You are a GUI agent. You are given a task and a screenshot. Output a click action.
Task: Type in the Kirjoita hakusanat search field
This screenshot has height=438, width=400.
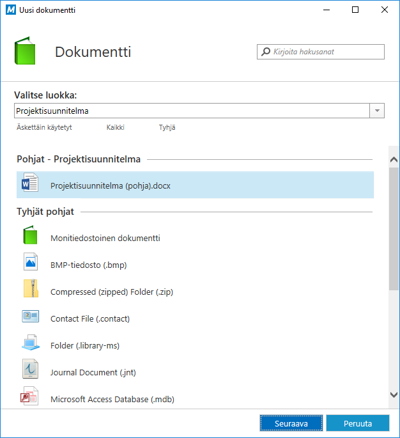[x=326, y=52]
